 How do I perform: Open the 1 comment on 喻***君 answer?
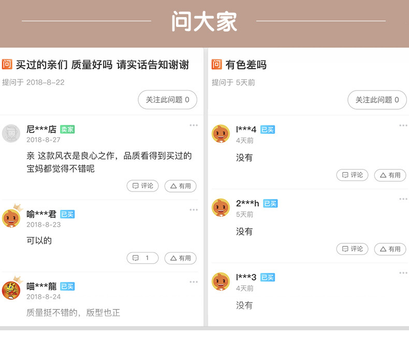(142, 258)
